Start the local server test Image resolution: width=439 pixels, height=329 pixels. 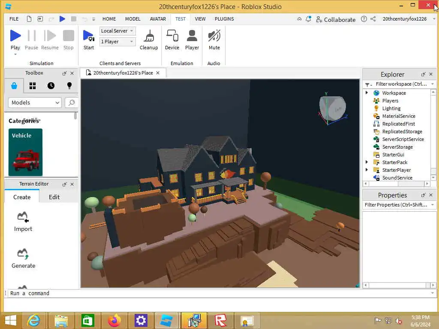[88, 39]
